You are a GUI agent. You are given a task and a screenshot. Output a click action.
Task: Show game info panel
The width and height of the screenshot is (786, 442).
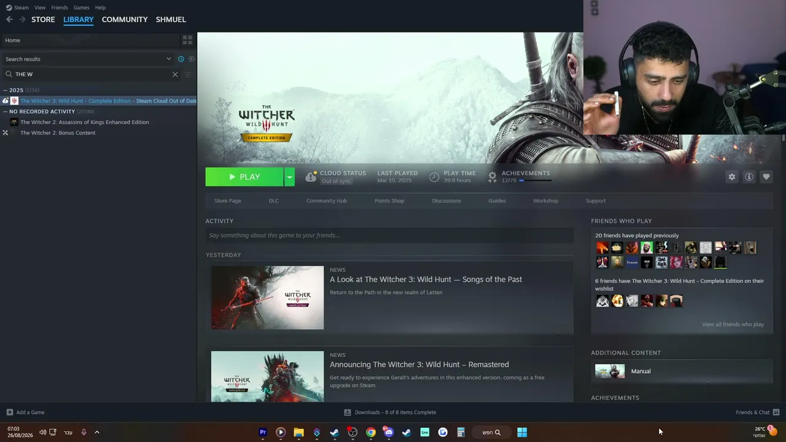coord(749,177)
